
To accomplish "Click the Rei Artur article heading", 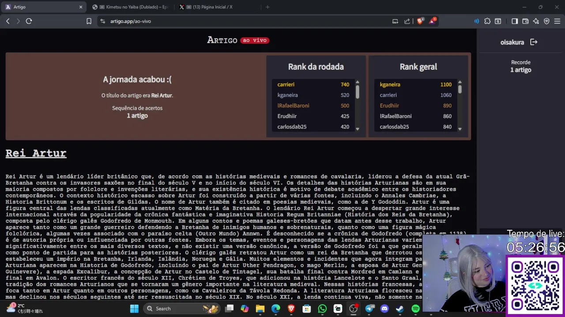I will click(x=36, y=153).
